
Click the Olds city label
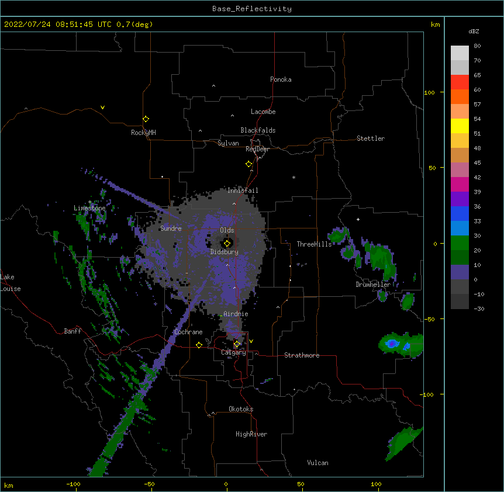pos(227,230)
